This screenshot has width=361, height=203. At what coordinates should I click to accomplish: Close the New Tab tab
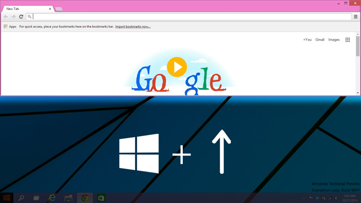[x=50, y=9]
